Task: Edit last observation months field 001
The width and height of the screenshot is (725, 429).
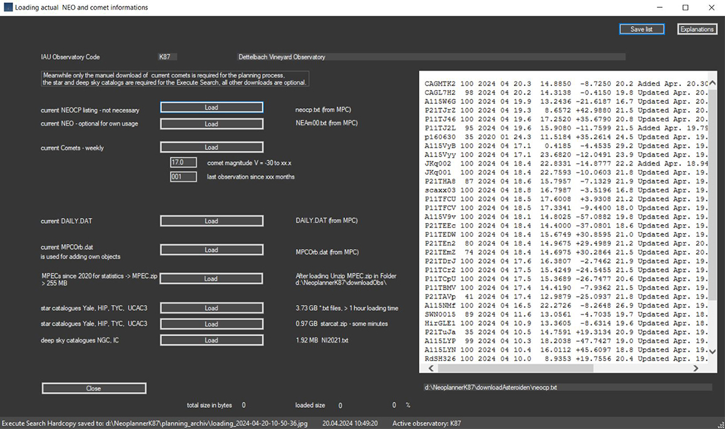Action: pyautogui.click(x=184, y=177)
